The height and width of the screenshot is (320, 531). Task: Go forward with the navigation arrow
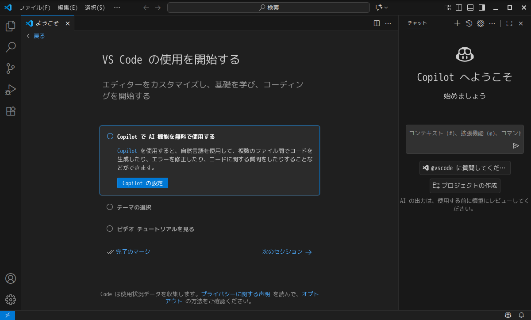(158, 8)
